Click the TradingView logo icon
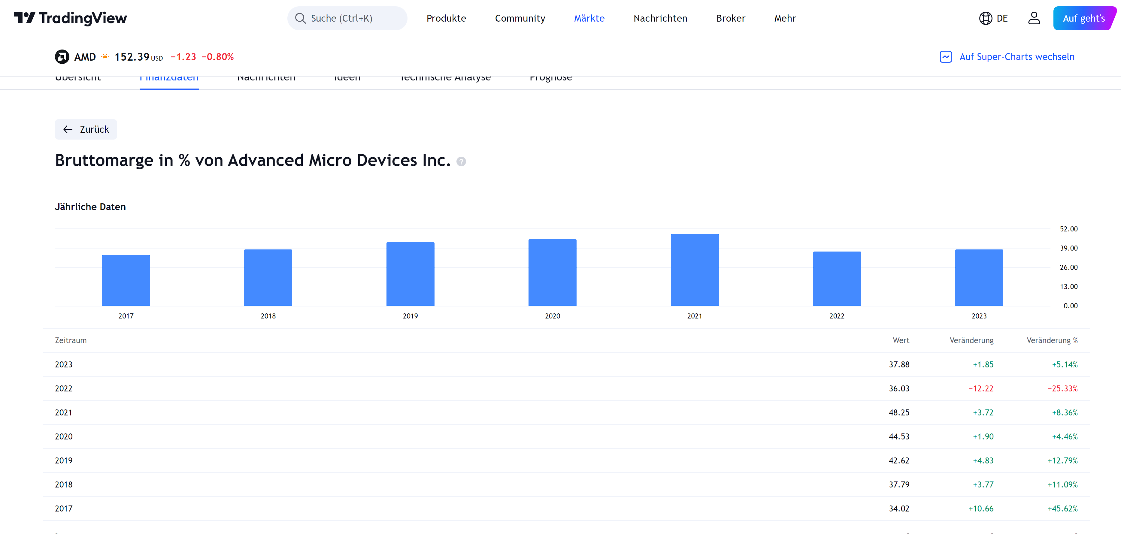The height and width of the screenshot is (543, 1121). tap(24, 18)
